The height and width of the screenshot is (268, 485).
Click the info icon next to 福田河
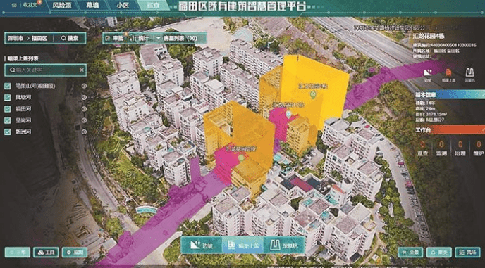84,109
